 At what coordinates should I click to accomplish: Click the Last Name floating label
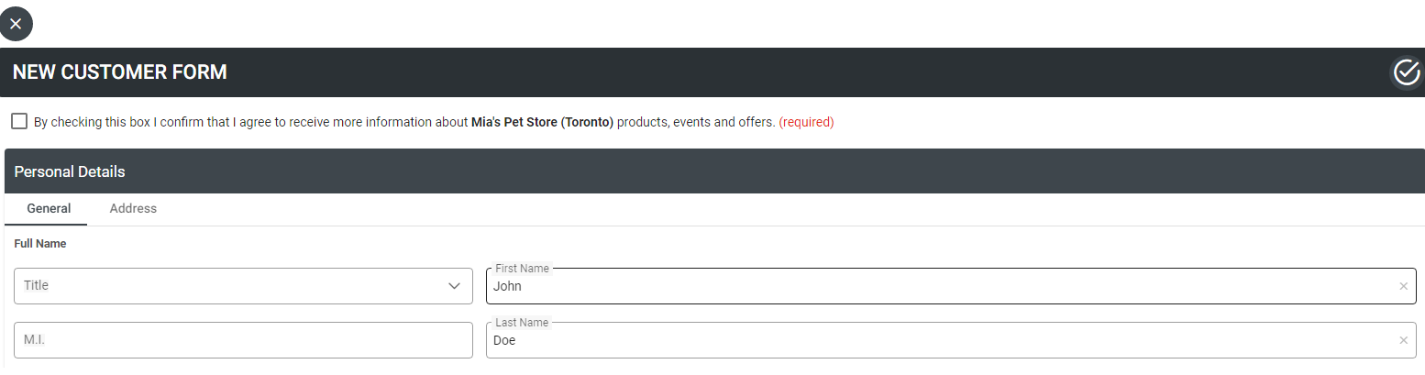click(x=522, y=323)
